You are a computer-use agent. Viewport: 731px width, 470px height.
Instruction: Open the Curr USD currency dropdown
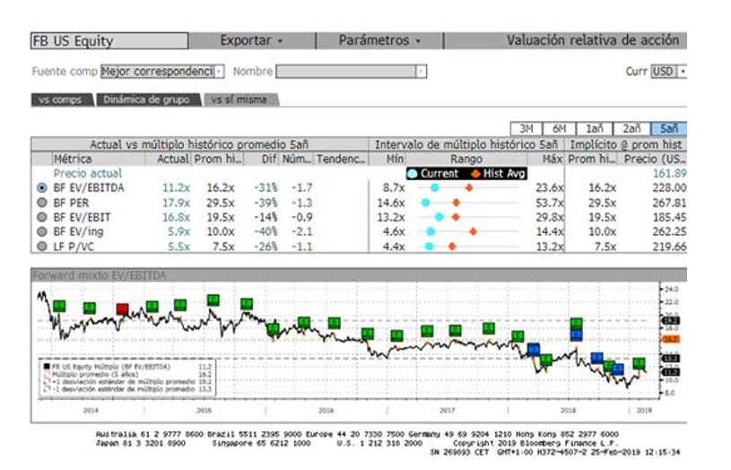[x=683, y=72]
